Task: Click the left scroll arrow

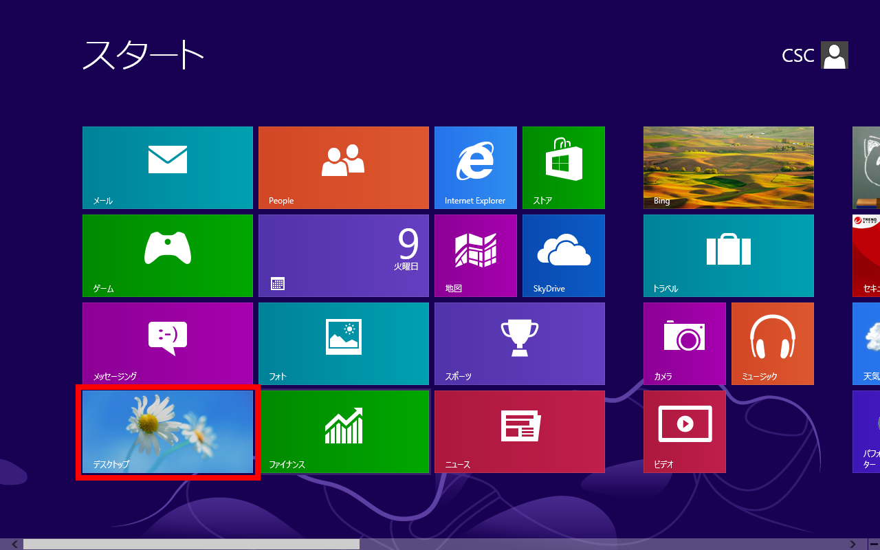Action: (x=14, y=544)
